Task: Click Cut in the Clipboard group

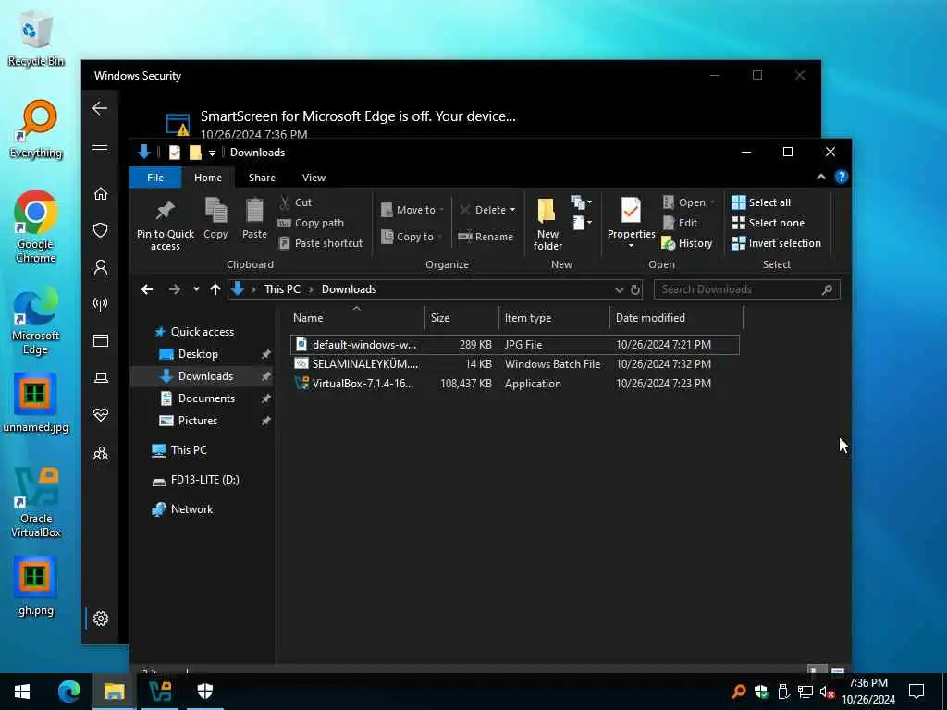Action: coord(295,202)
